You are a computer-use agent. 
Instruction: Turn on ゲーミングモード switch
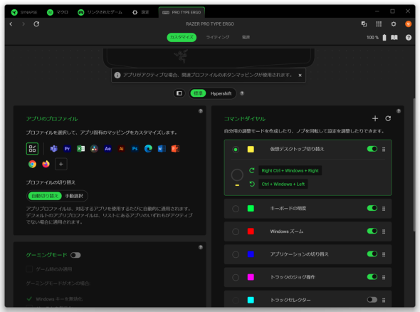[x=75, y=255]
